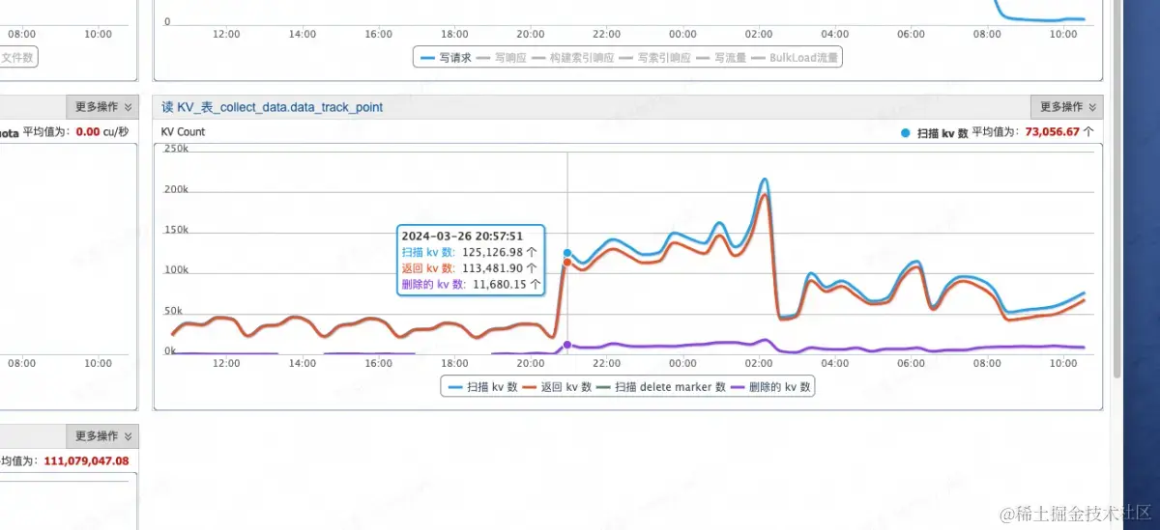Click tooltip value 125,126.98

494,252
